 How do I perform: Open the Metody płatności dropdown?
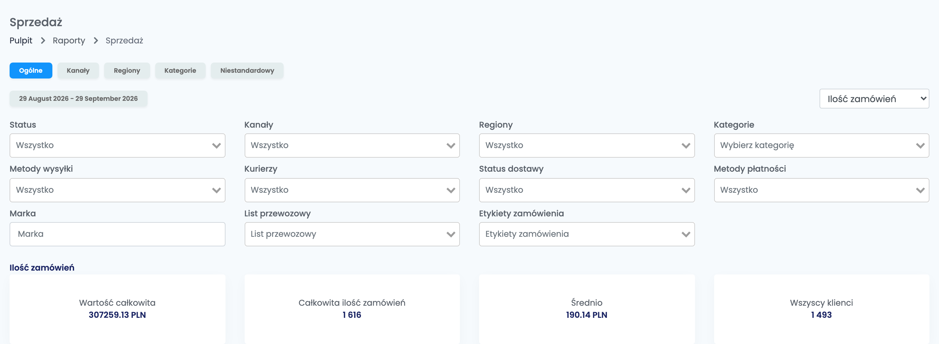821,190
